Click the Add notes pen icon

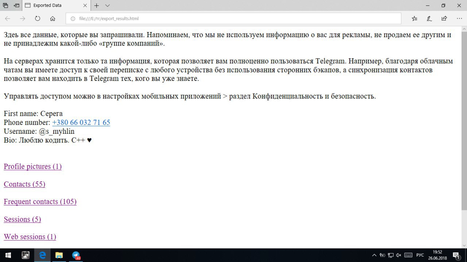pos(429,18)
